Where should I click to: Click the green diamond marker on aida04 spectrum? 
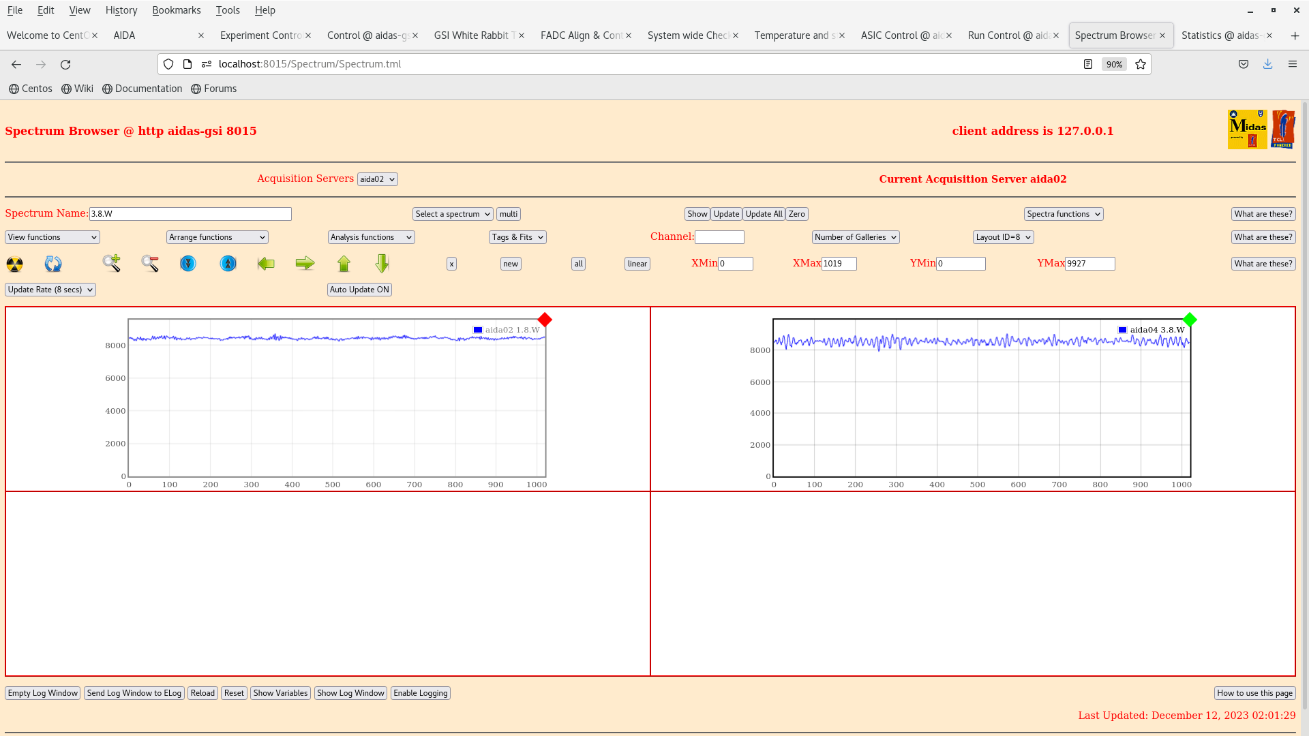point(1190,319)
